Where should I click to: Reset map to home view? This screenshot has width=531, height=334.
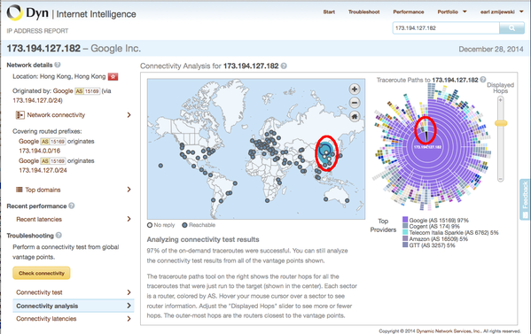tap(355, 117)
